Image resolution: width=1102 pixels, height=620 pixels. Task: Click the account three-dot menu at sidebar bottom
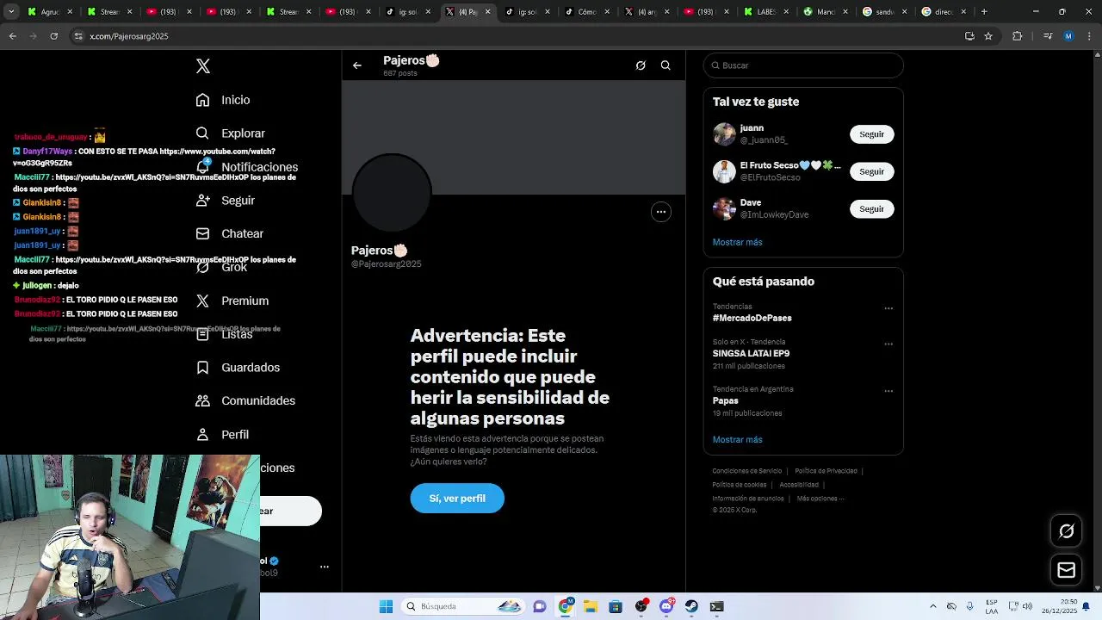(x=325, y=567)
